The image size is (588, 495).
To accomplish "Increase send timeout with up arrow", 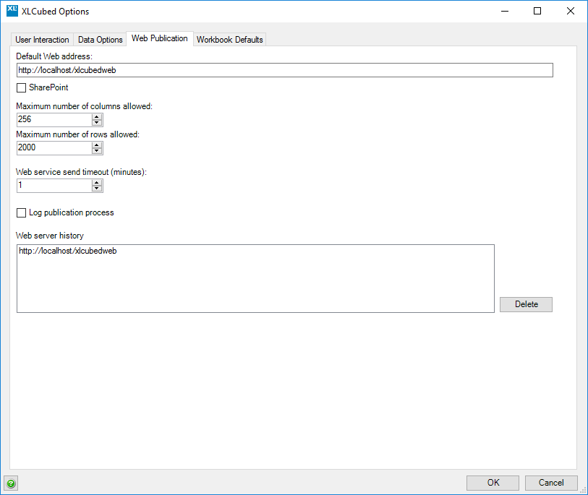I will pyautogui.click(x=97, y=183).
